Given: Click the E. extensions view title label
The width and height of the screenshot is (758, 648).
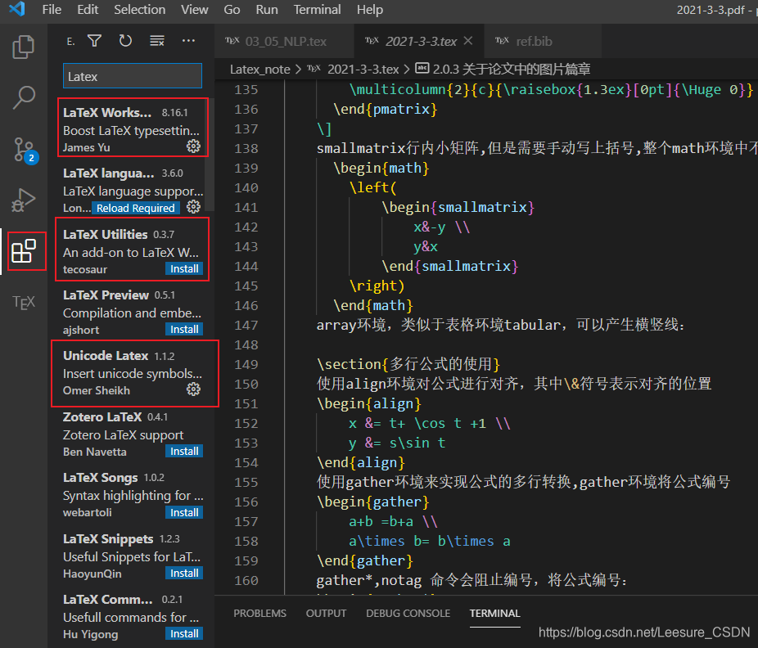Looking at the screenshot, I should click(70, 42).
